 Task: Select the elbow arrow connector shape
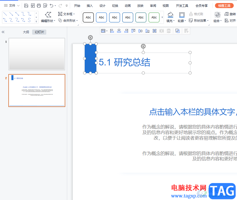click(x=29, y=14)
